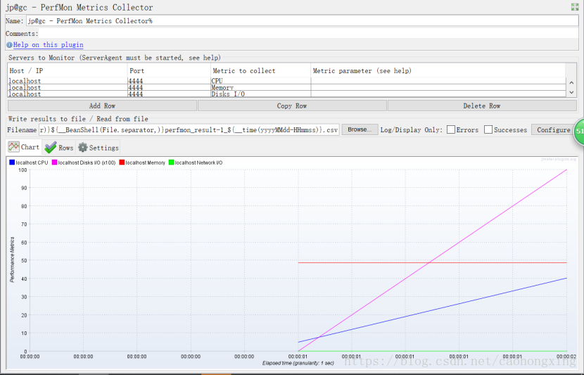Viewport: 584px width, 375px height.
Task: Click the Copy Row button
Action: [292, 106]
